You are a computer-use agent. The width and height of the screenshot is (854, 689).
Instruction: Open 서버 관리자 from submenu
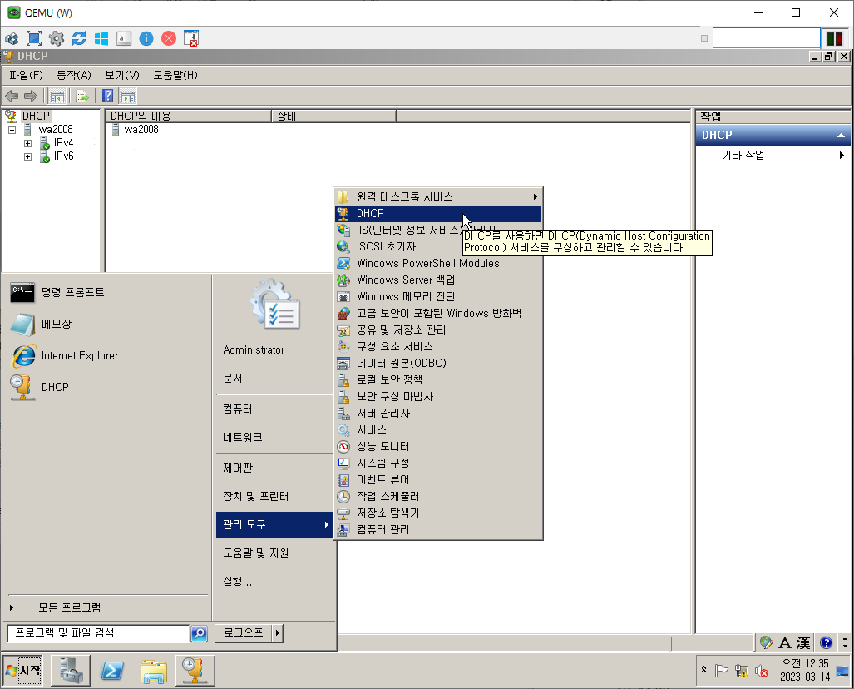[438, 414]
